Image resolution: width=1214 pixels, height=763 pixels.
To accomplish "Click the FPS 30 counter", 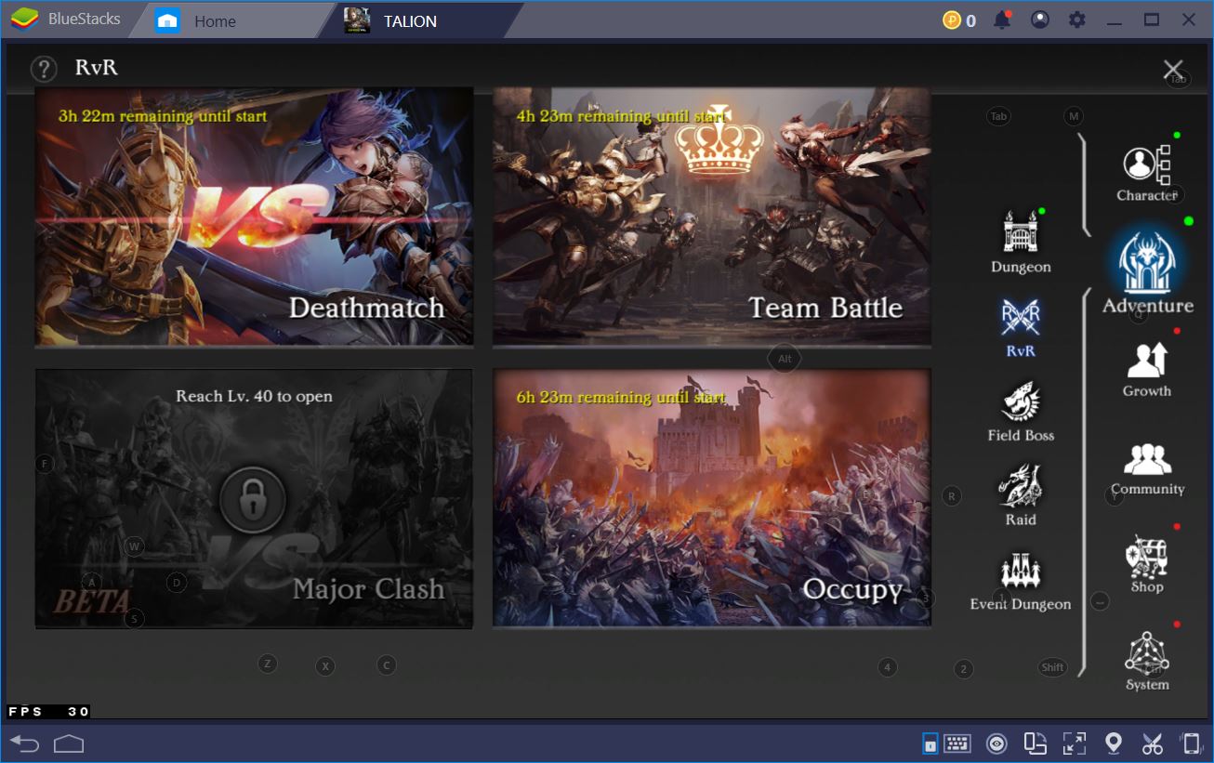I will point(48,712).
